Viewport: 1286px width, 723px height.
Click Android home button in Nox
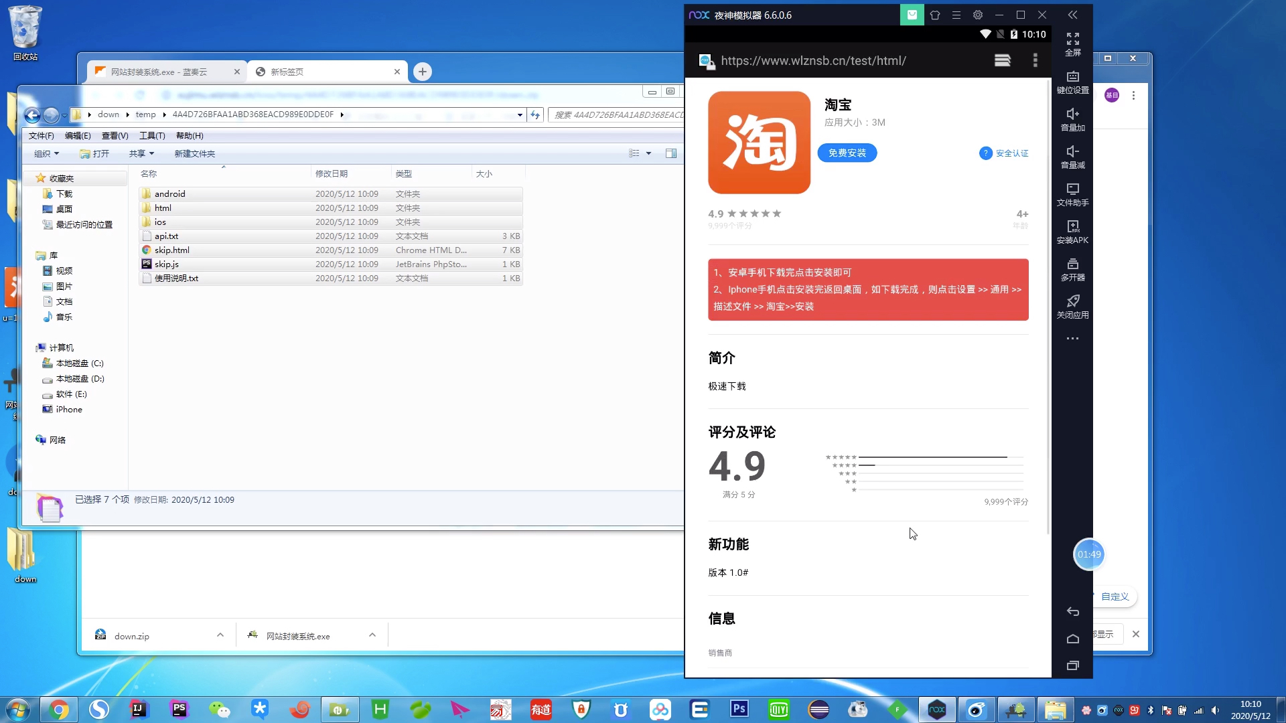(1072, 639)
